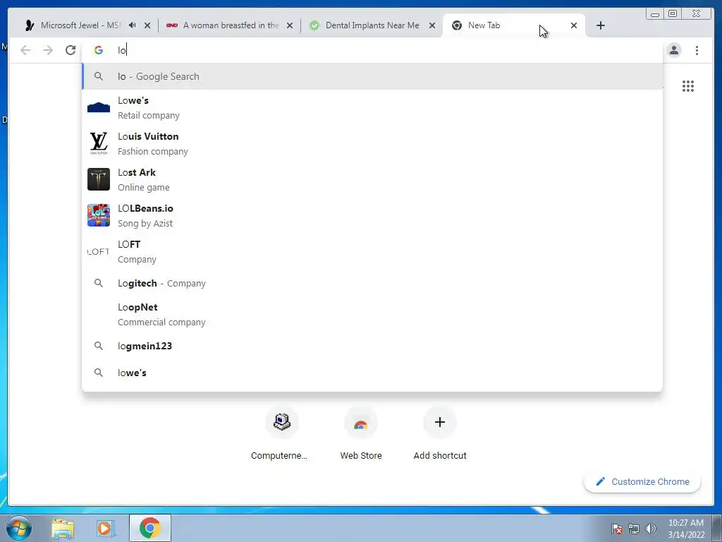Close the Dental Implants Near Me tab
This screenshot has height=542, width=722.
[x=432, y=25]
